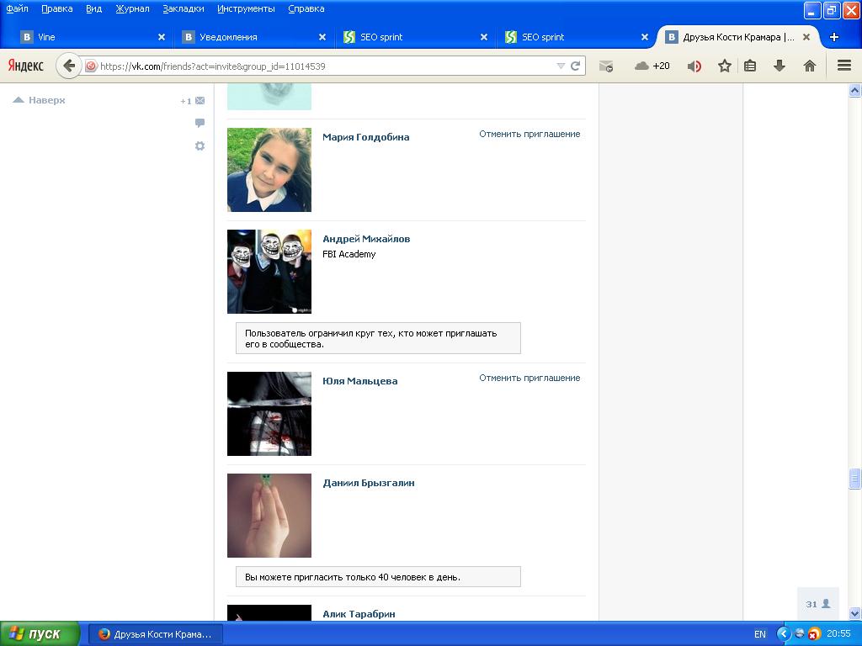Open Алик Тарабрин profile link
This screenshot has height=646, width=862.
click(359, 614)
